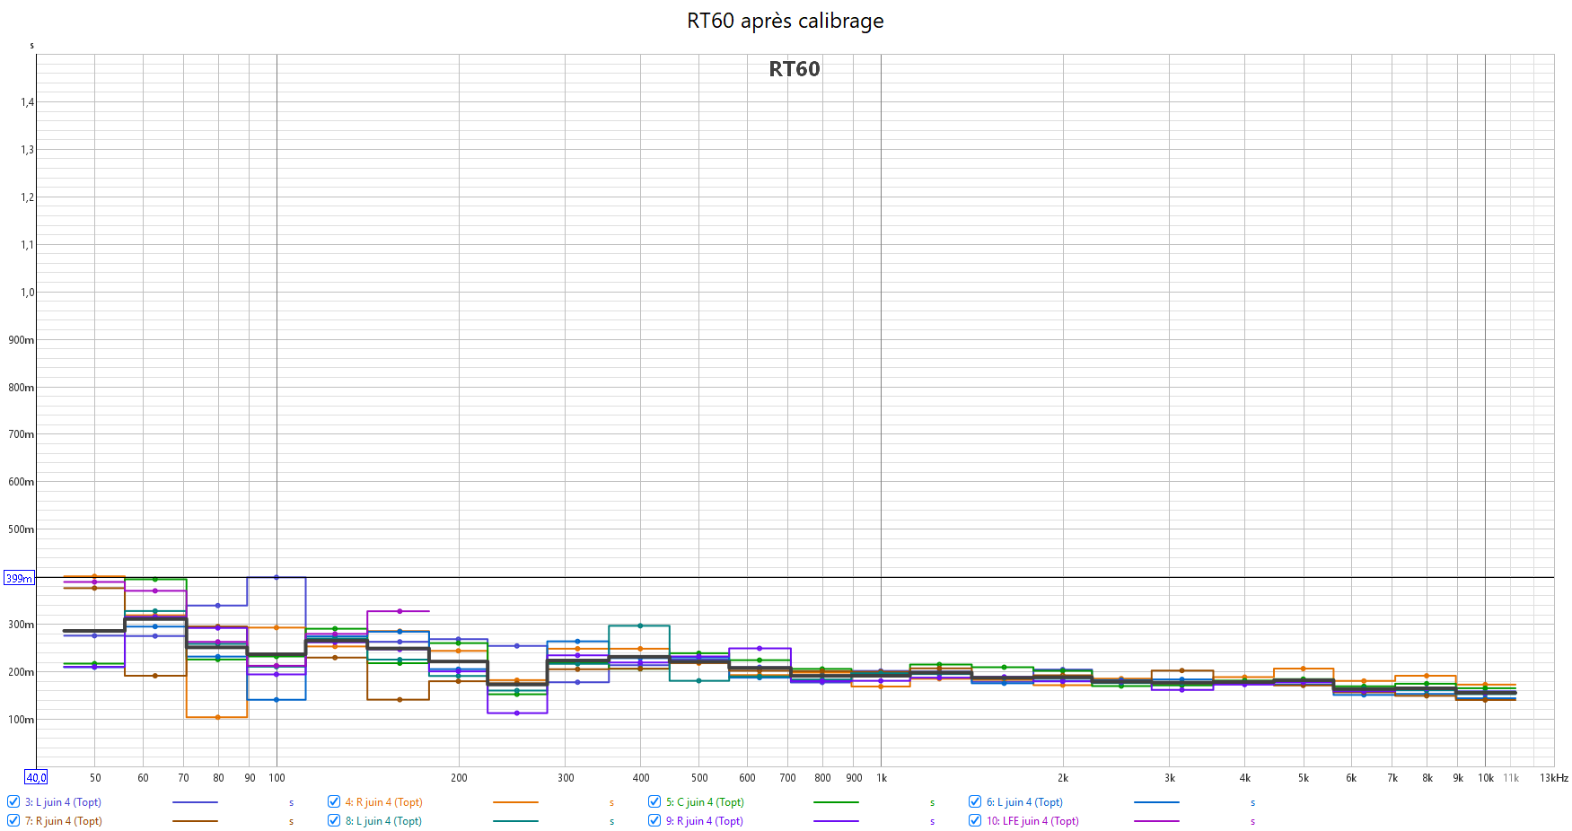Uncheck the 3: L juin 4 (Topt) checkbox
1572x831 pixels.
(13, 802)
